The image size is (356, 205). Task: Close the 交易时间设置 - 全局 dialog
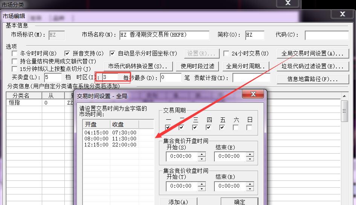click(253, 94)
